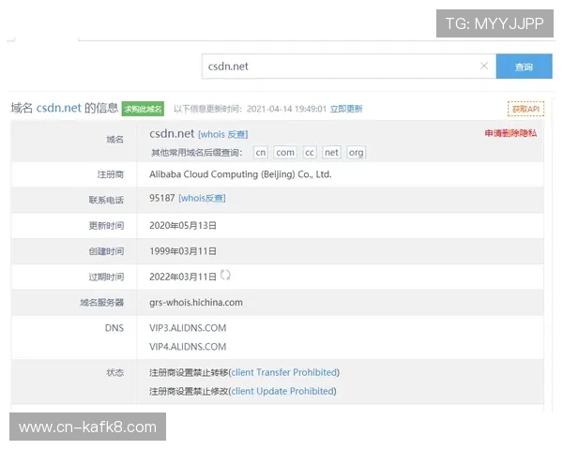The width and height of the screenshot is (563, 450).
Task: Open the 获取API dashed button
Action: tap(525, 109)
